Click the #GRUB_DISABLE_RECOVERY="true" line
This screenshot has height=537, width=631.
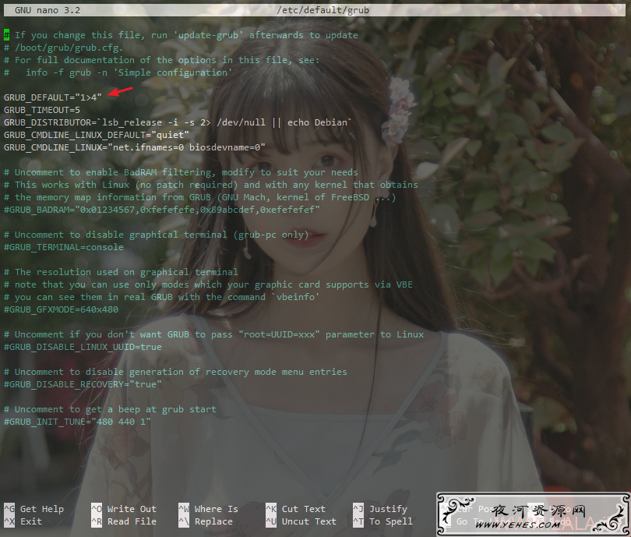[x=83, y=384]
